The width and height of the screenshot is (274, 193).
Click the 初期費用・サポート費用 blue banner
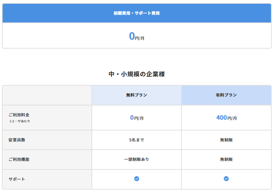point(137,13)
